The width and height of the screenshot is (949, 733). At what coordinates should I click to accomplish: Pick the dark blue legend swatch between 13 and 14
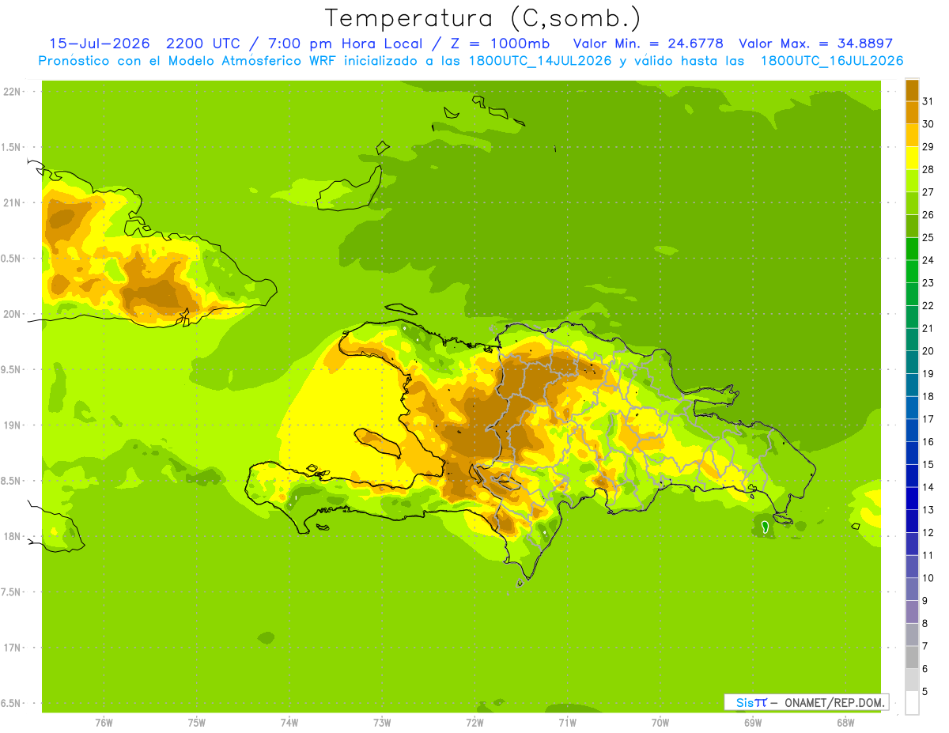pyautogui.click(x=912, y=498)
